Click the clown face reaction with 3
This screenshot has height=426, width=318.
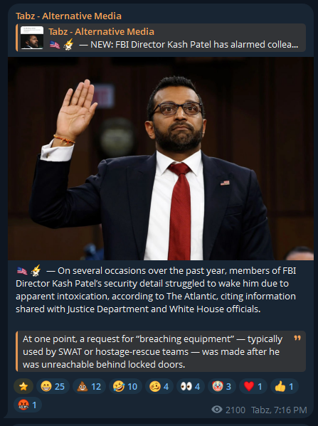pos(222,386)
